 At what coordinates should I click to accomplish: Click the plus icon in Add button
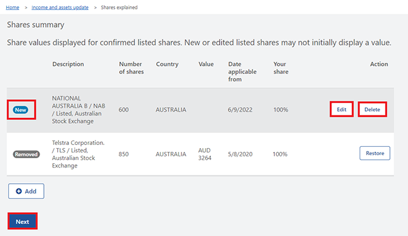tap(19, 191)
